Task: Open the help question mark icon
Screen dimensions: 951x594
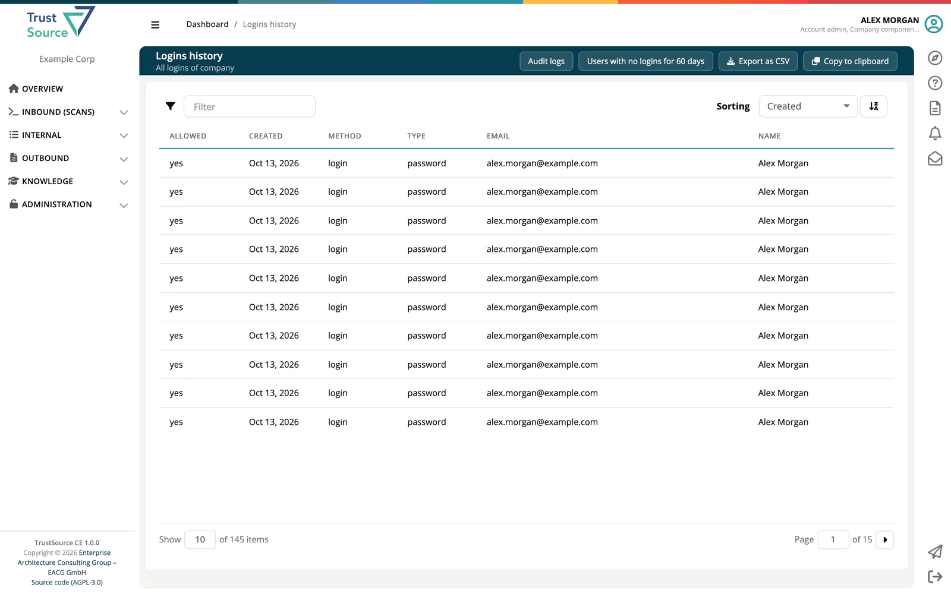Action: [x=935, y=83]
